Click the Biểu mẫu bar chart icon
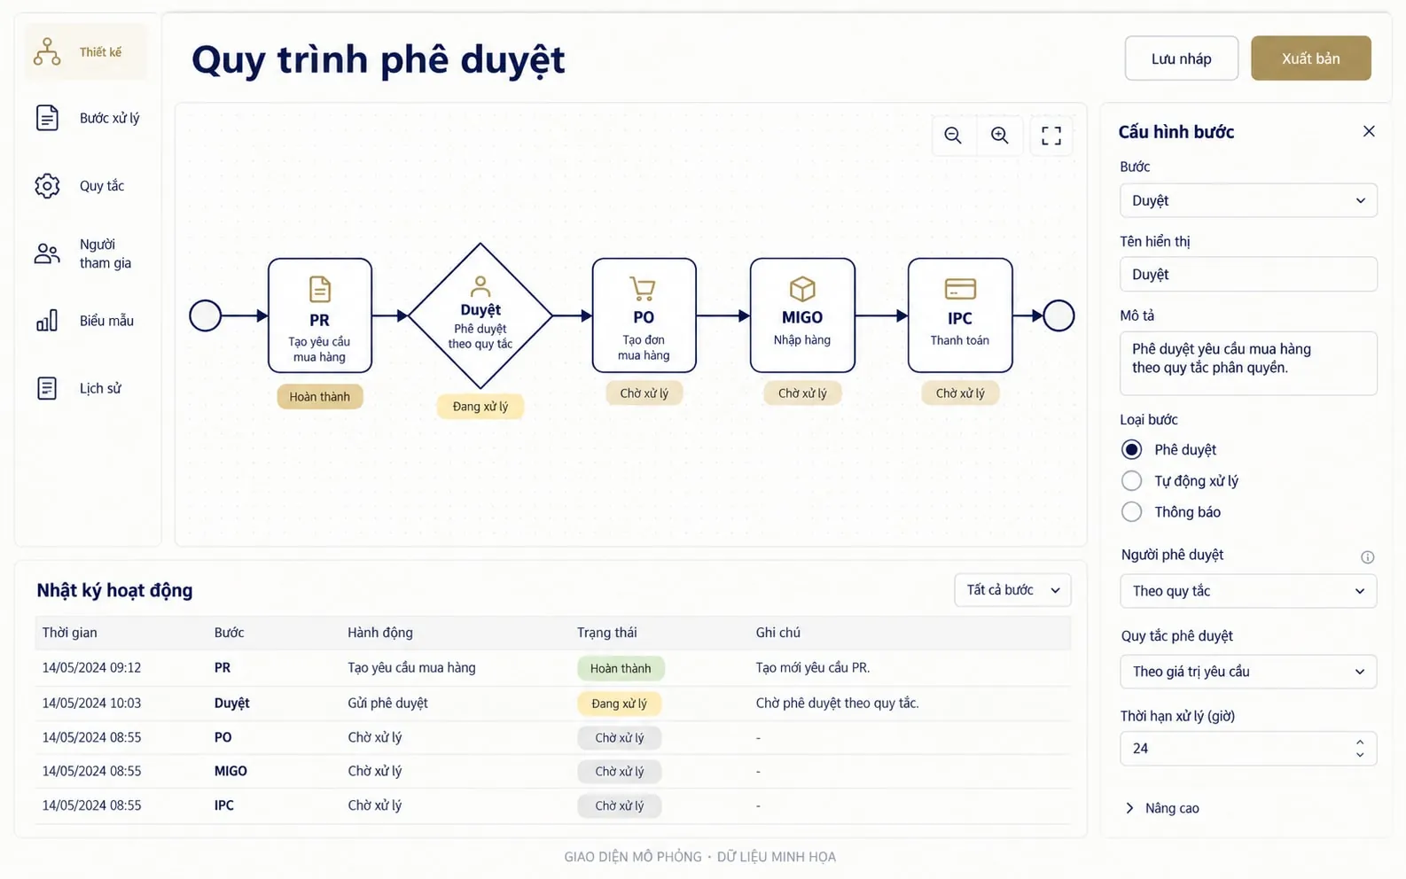 tap(47, 321)
